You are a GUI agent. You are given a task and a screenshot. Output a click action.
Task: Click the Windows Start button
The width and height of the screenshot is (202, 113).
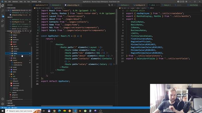pos(3,111)
